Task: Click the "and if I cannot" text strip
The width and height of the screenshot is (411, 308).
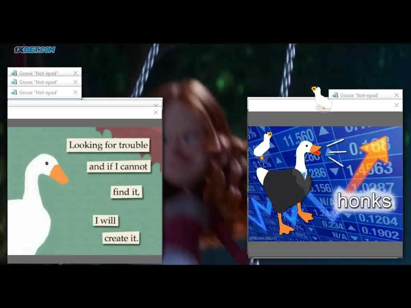Action: pyautogui.click(x=119, y=166)
